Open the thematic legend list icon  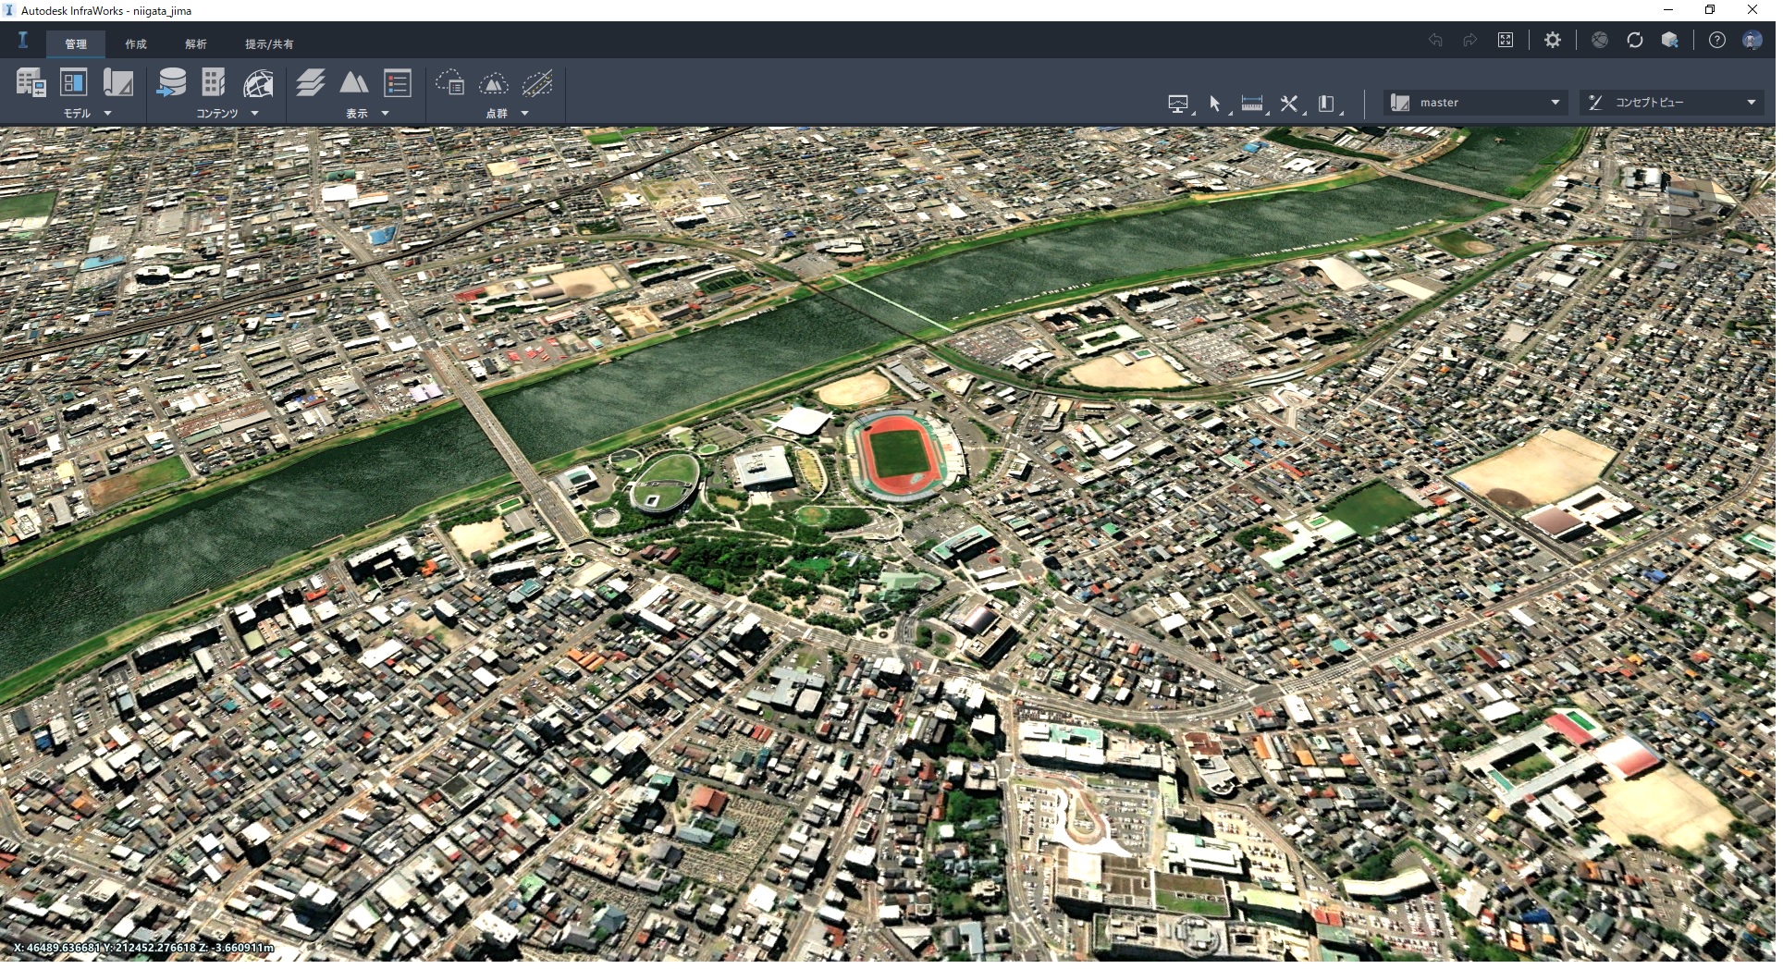point(397,83)
